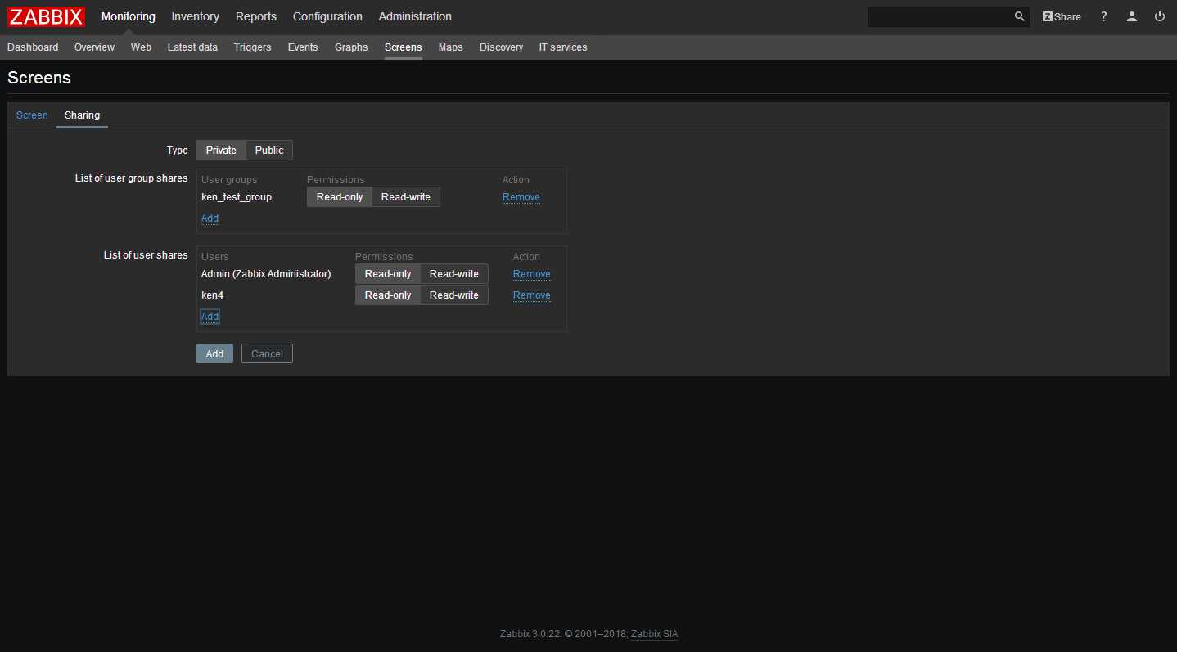This screenshot has width=1177, height=652.
Task: Set Admin user permission to Read-only
Action: click(388, 274)
